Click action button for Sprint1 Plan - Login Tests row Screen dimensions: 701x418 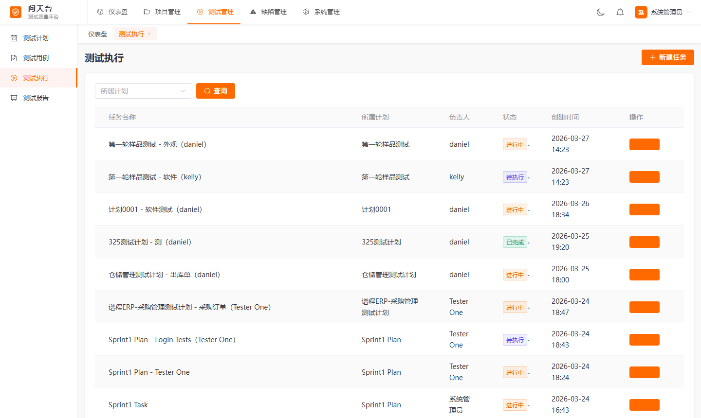coord(645,340)
